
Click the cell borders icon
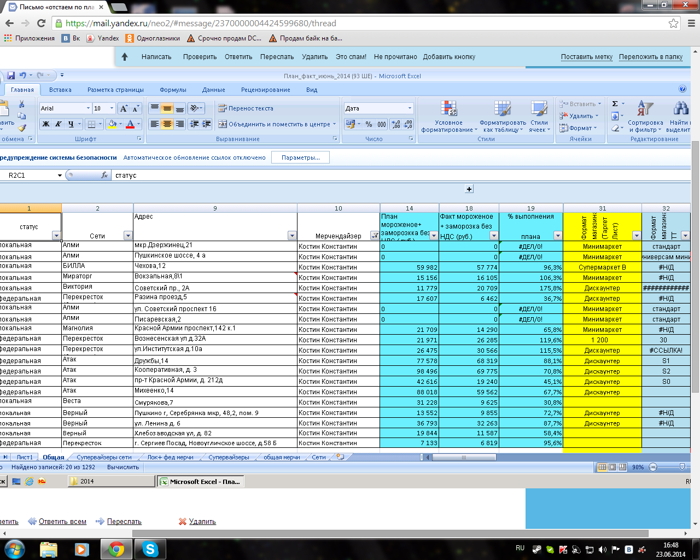point(92,124)
